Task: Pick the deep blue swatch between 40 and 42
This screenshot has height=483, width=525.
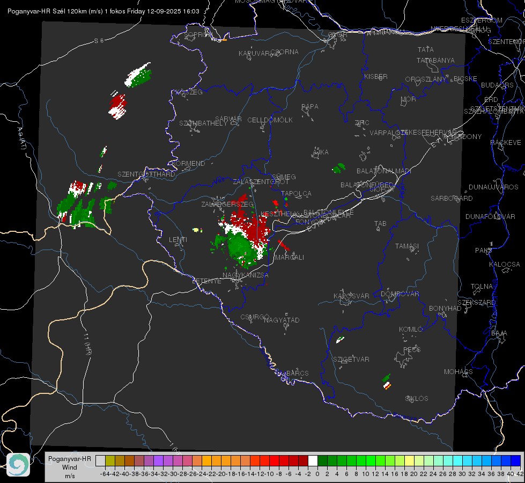Action: click(x=515, y=461)
